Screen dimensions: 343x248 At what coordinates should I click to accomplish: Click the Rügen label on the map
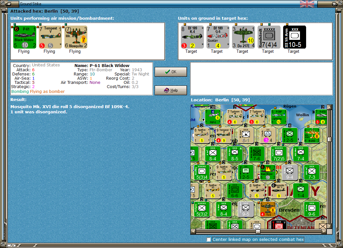tap(290, 107)
